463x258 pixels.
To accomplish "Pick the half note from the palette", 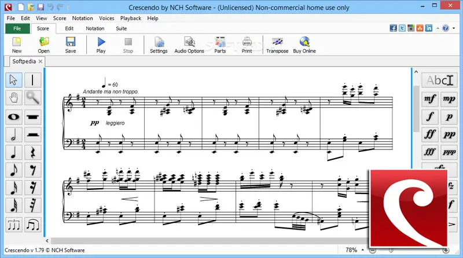I will pyautogui.click(x=14, y=135).
